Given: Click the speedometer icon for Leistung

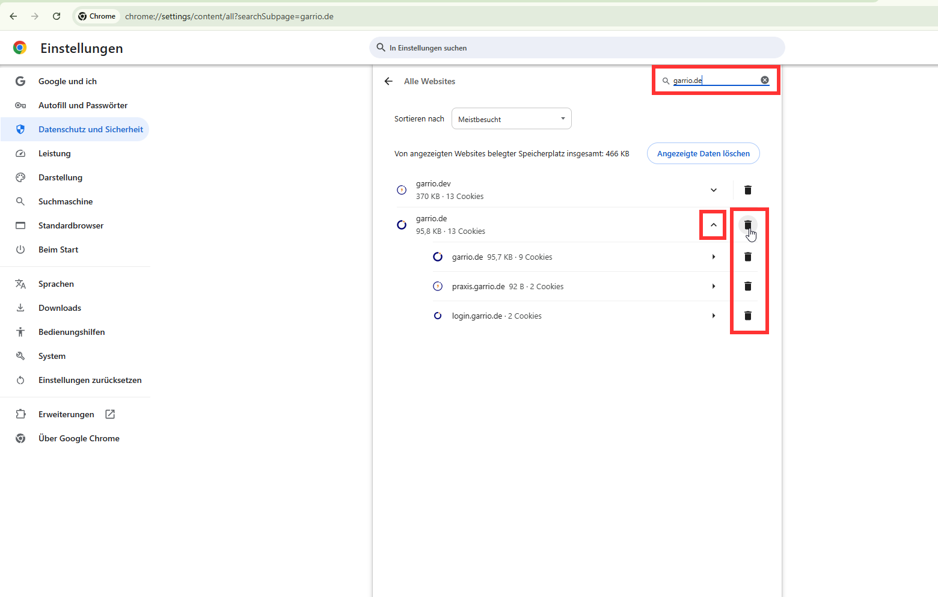Looking at the screenshot, I should [x=20, y=153].
